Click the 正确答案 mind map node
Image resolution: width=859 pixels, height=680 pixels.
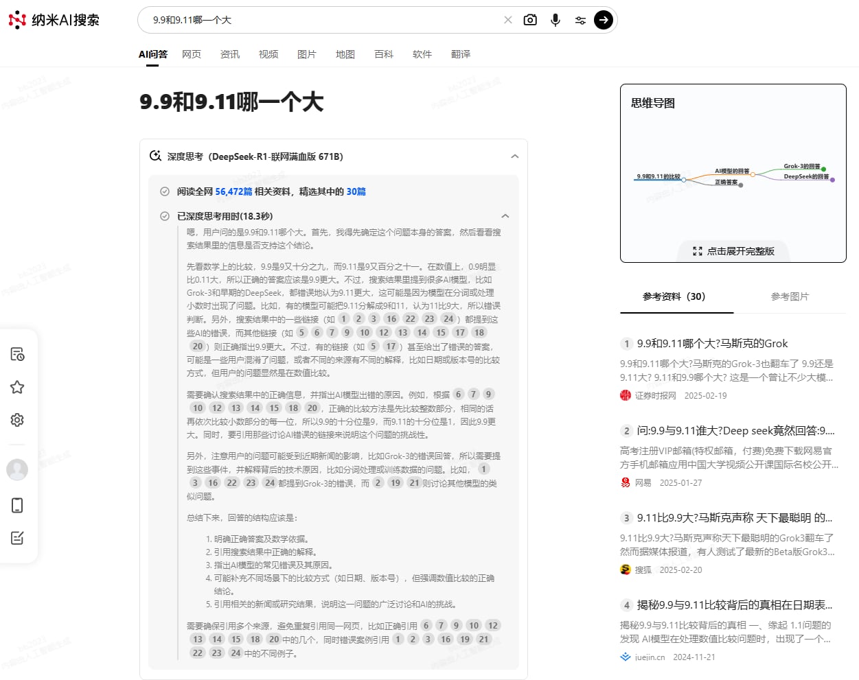point(726,182)
